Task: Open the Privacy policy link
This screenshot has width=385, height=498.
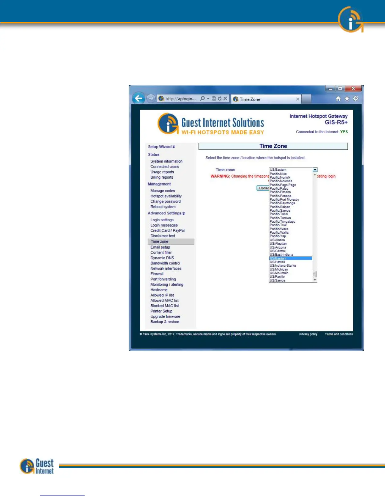Action: click(x=308, y=334)
